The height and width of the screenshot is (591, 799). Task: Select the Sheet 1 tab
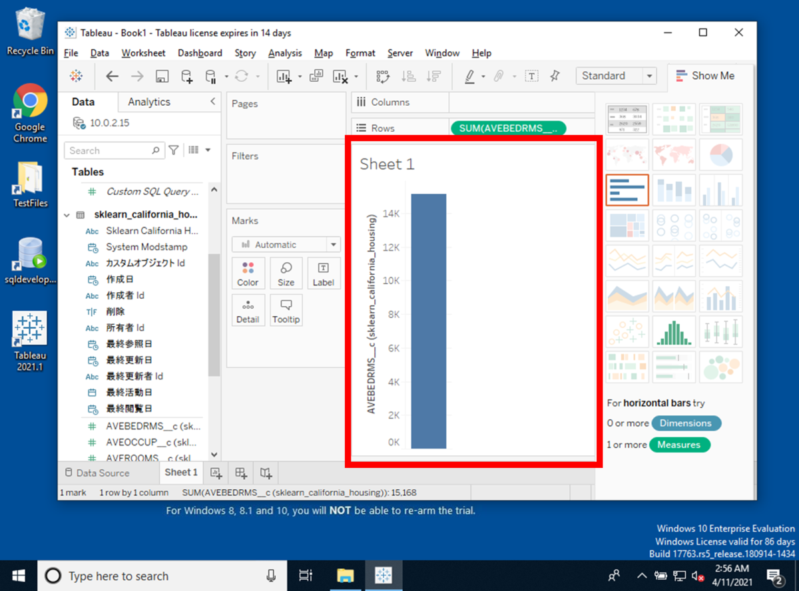click(181, 473)
